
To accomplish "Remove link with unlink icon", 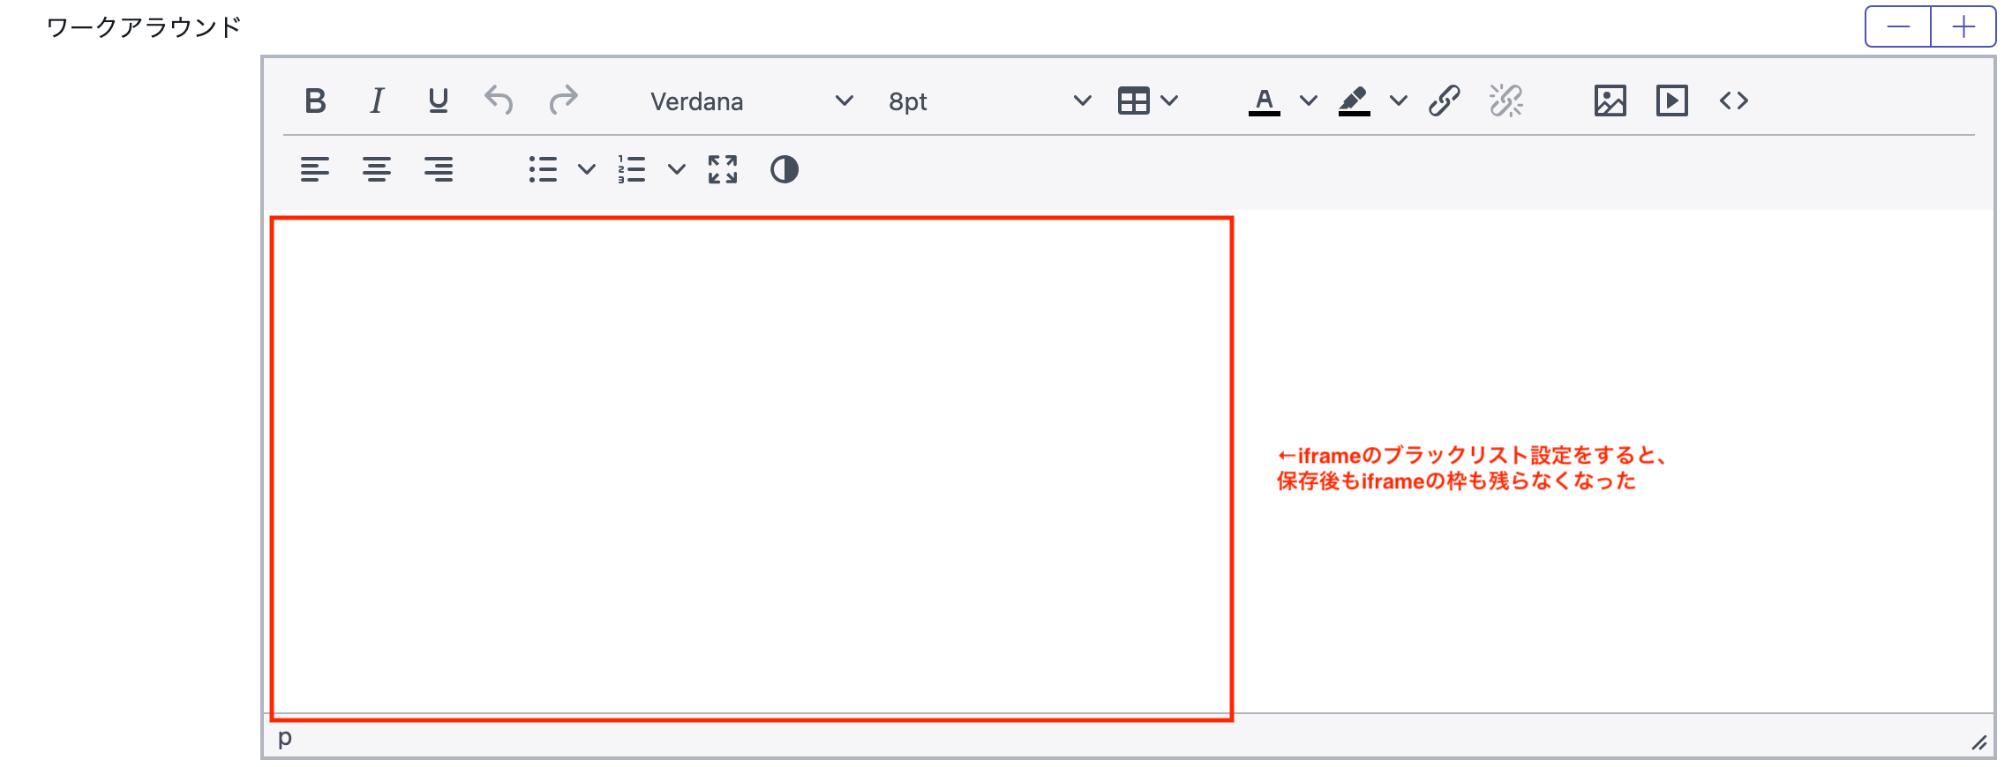I will coord(1506,101).
